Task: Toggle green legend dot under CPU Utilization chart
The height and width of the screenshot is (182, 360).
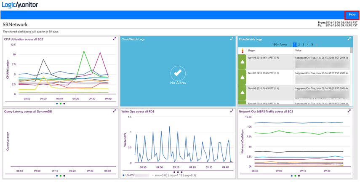Action: tap(61, 103)
